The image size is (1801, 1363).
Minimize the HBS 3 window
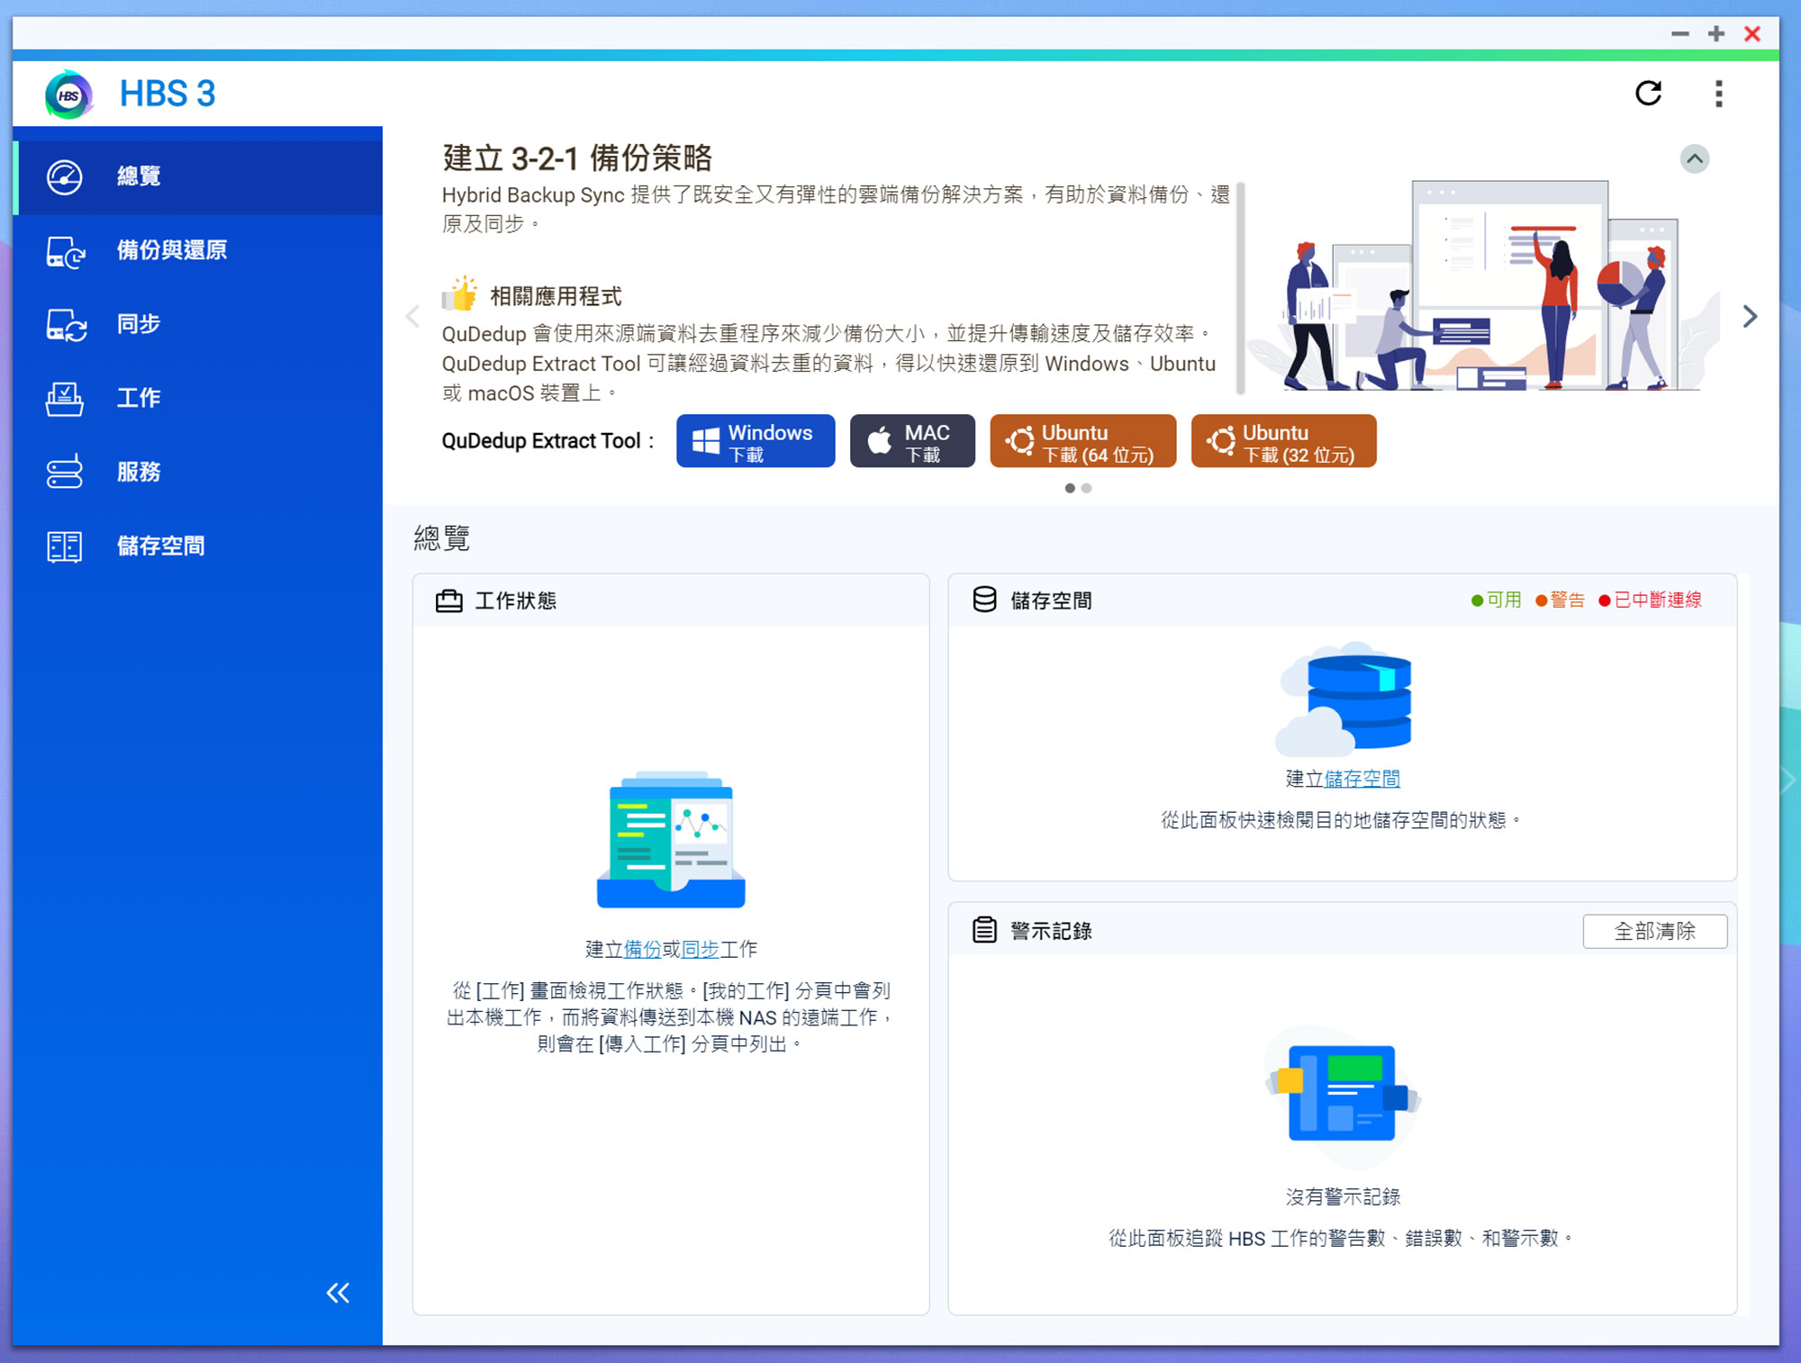click(1680, 34)
